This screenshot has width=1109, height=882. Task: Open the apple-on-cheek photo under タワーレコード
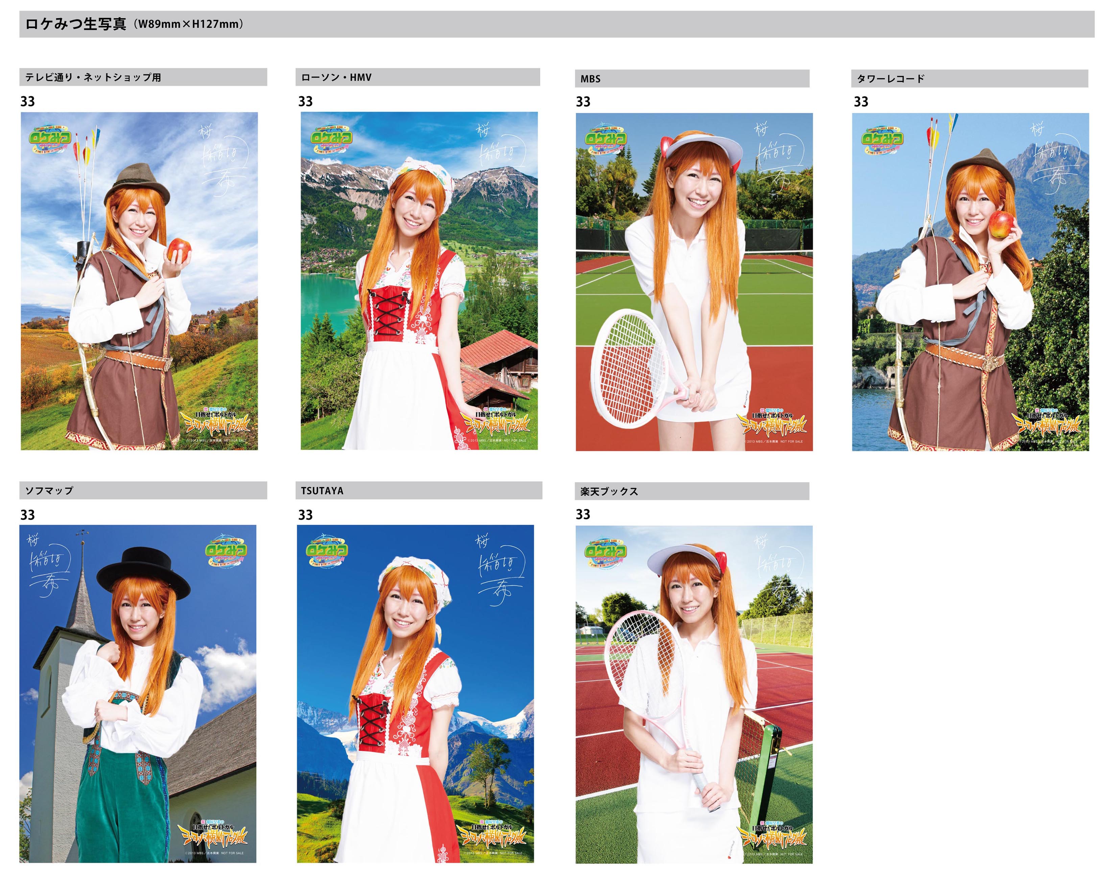pos(970,282)
